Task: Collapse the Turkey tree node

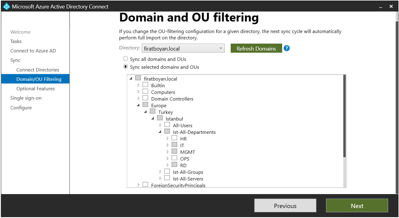Action: pos(146,112)
